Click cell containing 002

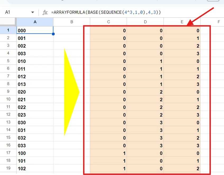click(35, 46)
